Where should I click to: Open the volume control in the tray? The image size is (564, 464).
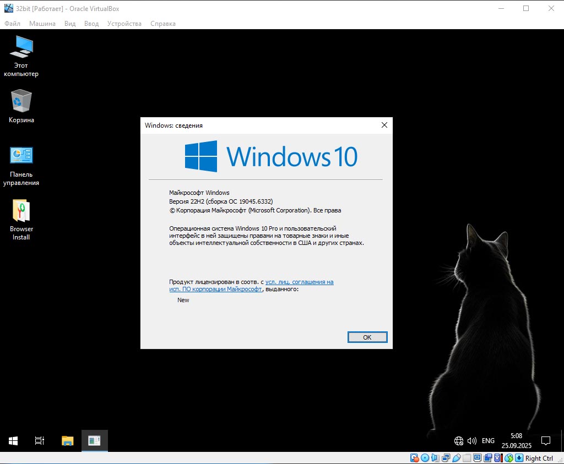[471, 441]
